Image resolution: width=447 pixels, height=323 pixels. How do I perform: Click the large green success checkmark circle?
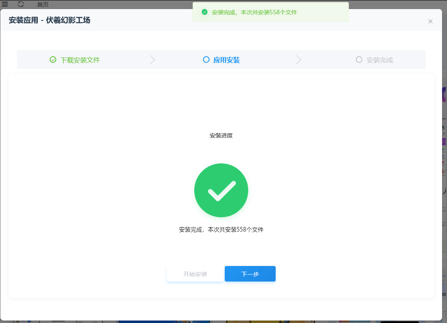(221, 190)
